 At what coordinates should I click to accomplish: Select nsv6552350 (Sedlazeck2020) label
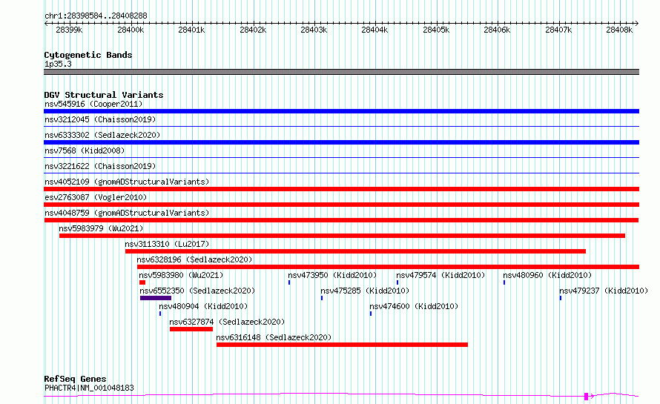pyautogui.click(x=197, y=291)
